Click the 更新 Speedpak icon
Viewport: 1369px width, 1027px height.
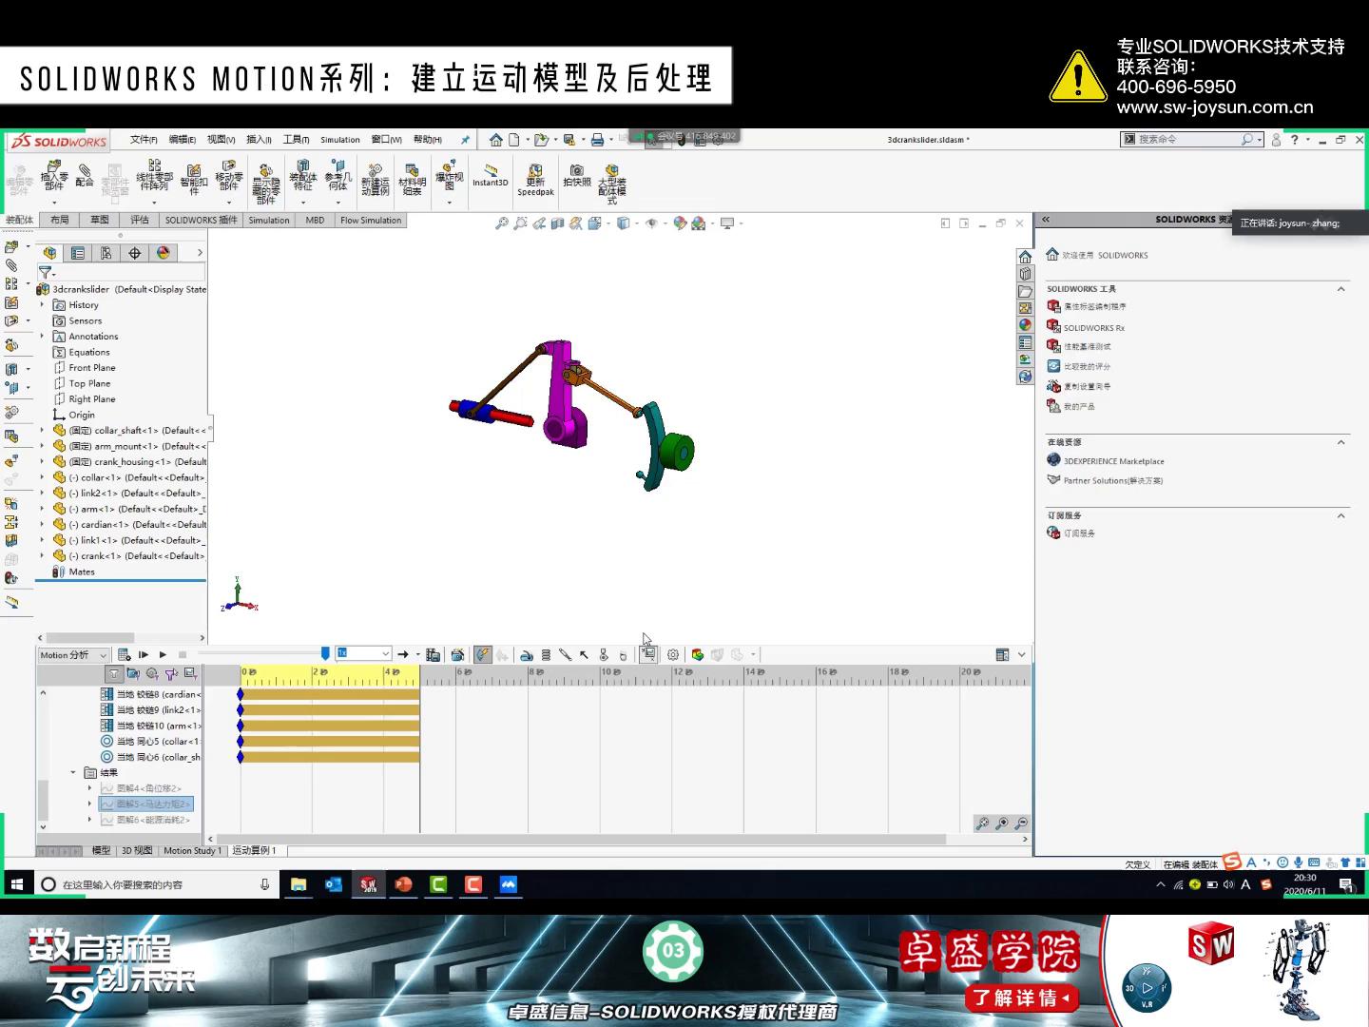[536, 179]
